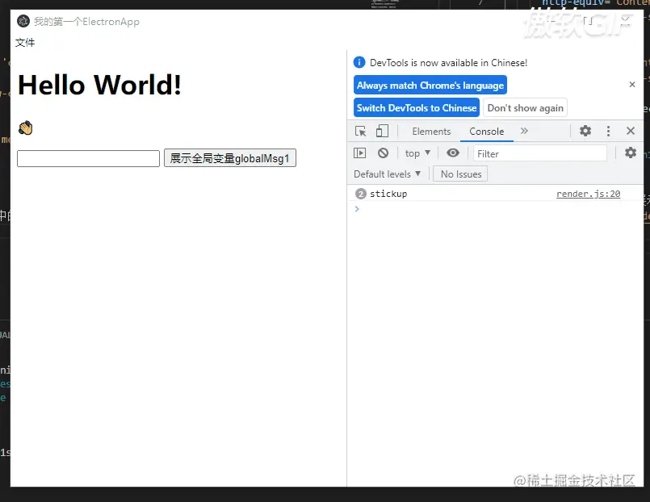Dismiss the DevTools language notification
The width and height of the screenshot is (650, 502).
tap(631, 85)
